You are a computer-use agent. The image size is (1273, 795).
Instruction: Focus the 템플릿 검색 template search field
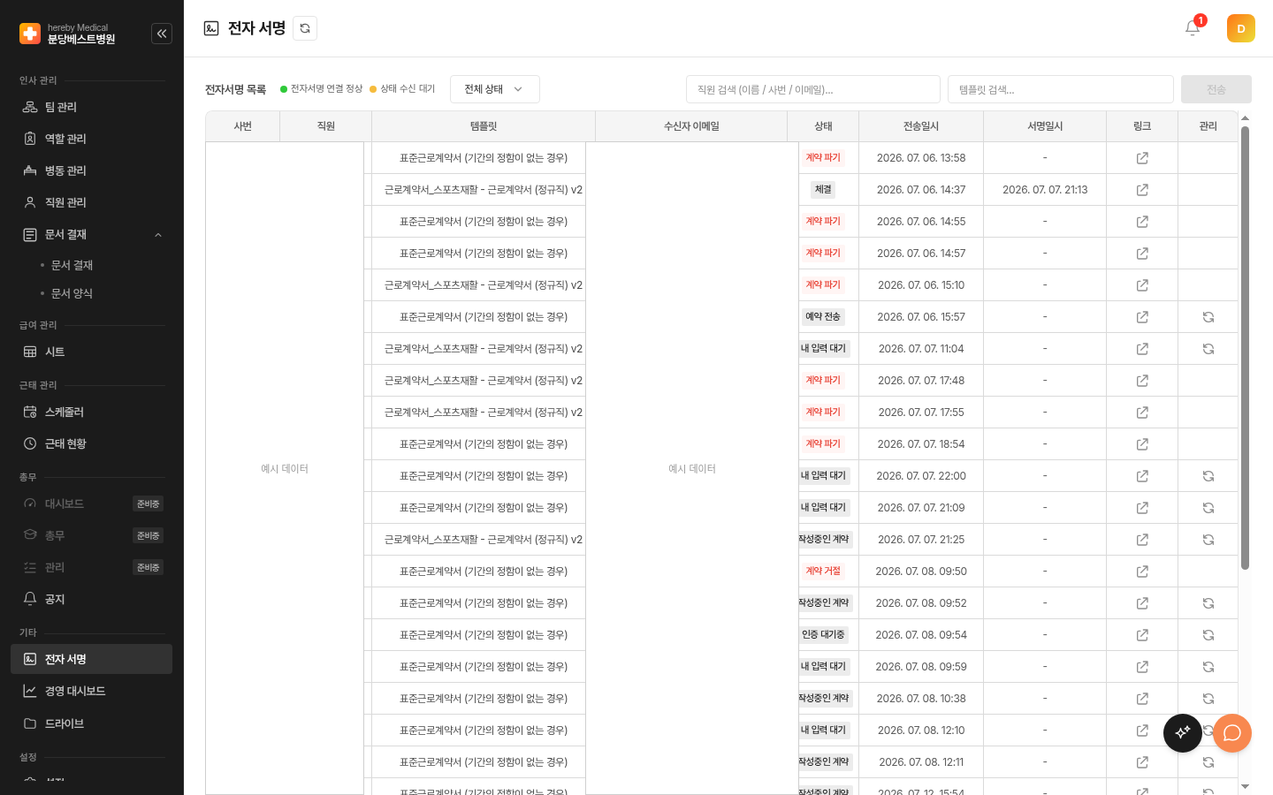1061,89
